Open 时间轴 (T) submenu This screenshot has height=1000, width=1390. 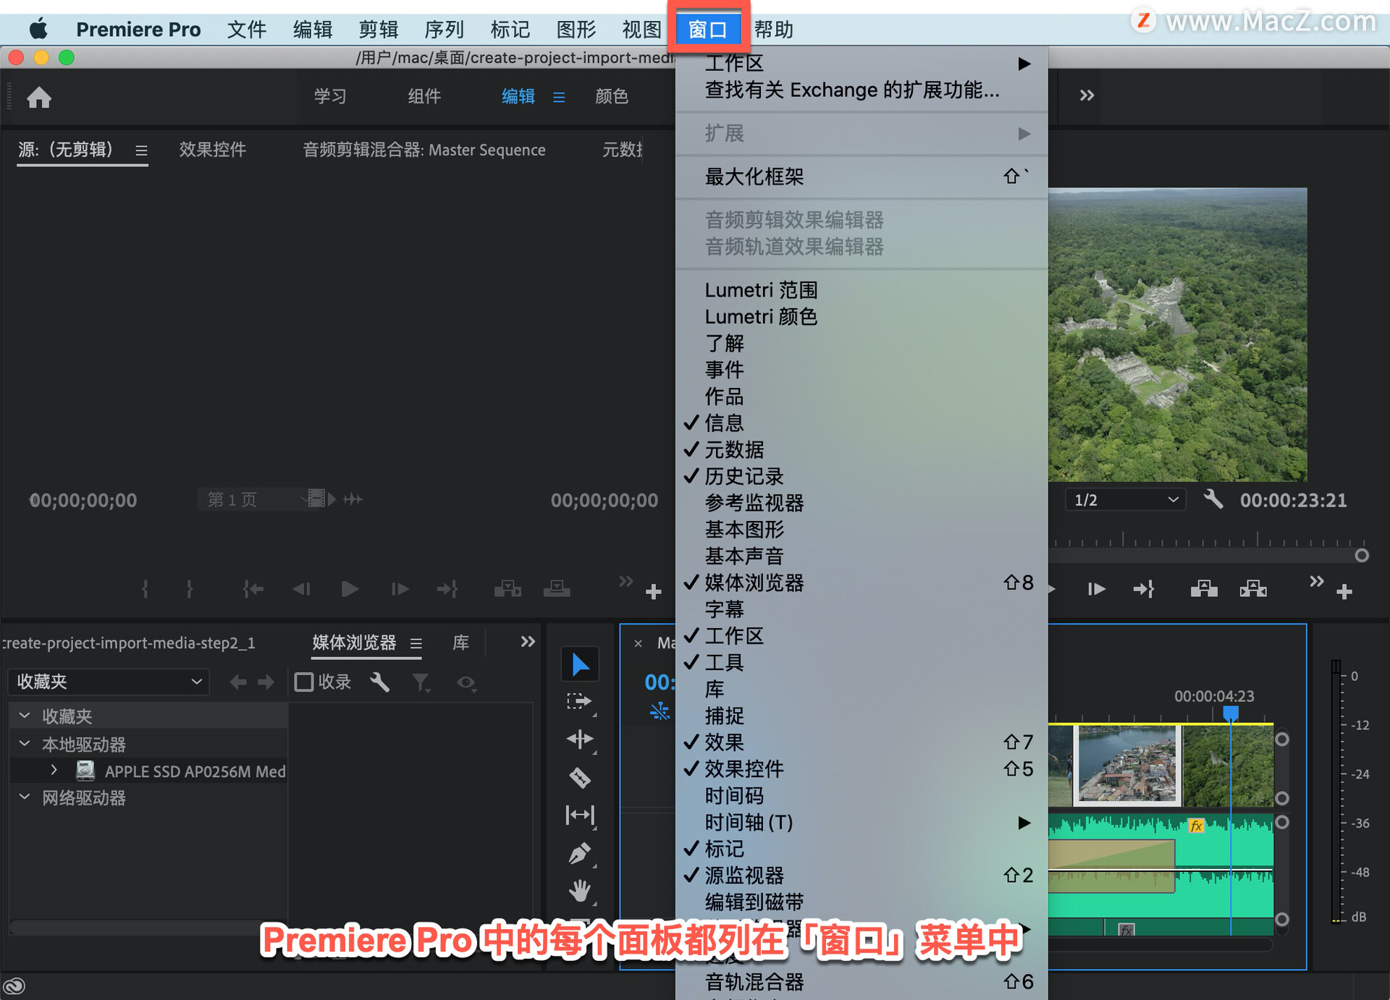pyautogui.click(x=862, y=822)
